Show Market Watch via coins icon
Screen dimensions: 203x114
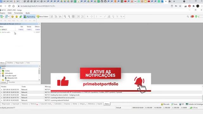click(x=12, y=16)
